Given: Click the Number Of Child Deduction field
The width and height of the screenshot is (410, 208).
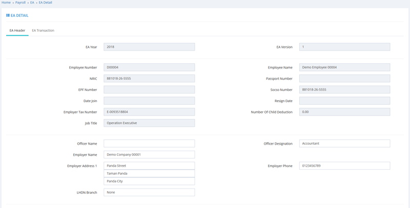Looking at the screenshot, I should (344, 112).
